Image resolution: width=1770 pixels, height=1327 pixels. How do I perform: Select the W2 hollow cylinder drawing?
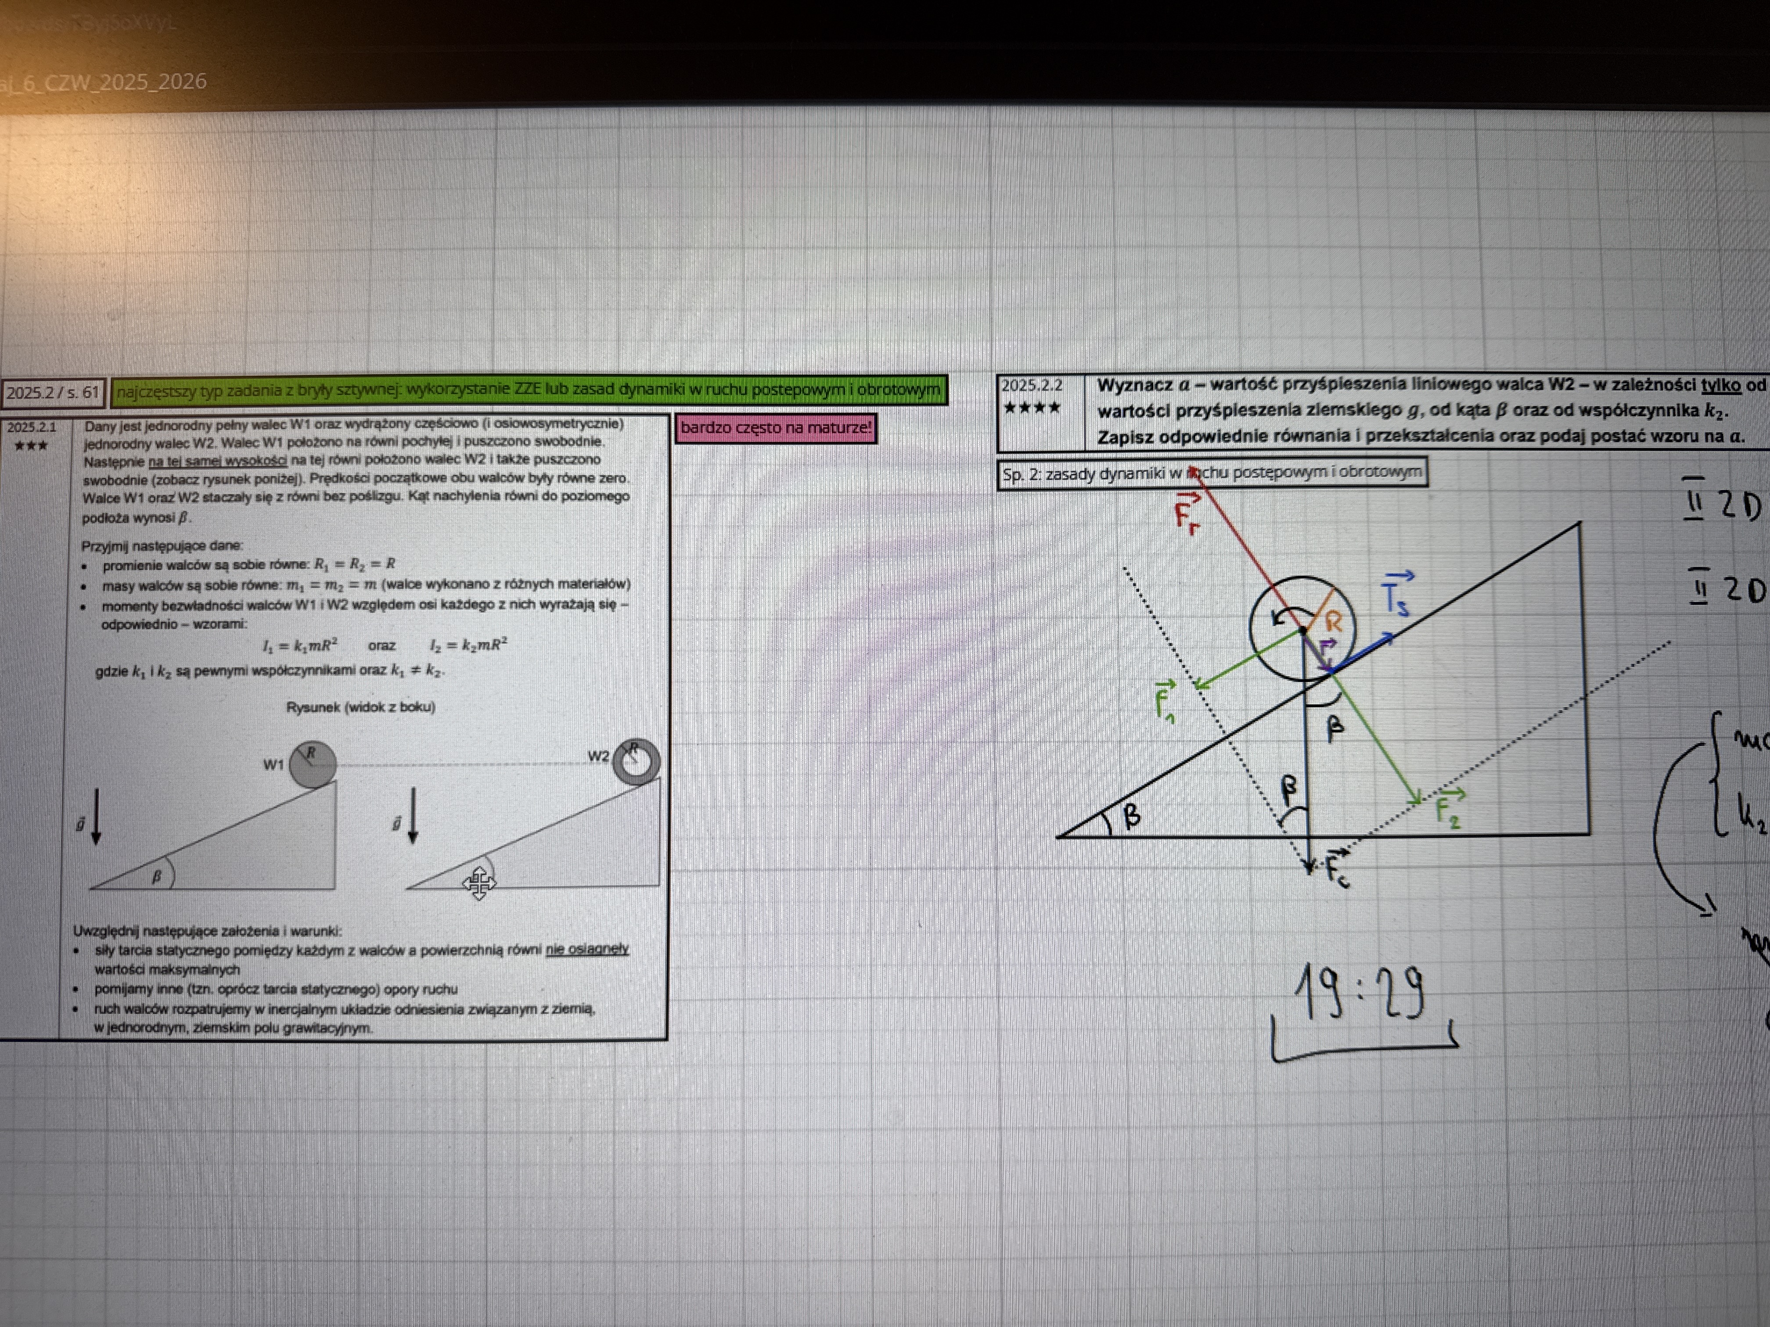[x=637, y=760]
